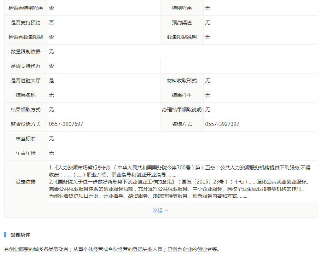Click the 年审年检 row label
The width and height of the screenshot is (327, 268).
pyautogui.click(x=25, y=153)
